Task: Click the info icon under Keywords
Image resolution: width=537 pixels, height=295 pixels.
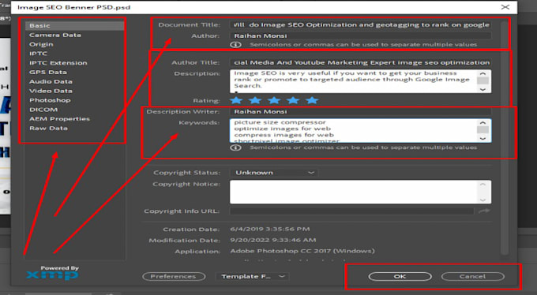Action: [235, 147]
